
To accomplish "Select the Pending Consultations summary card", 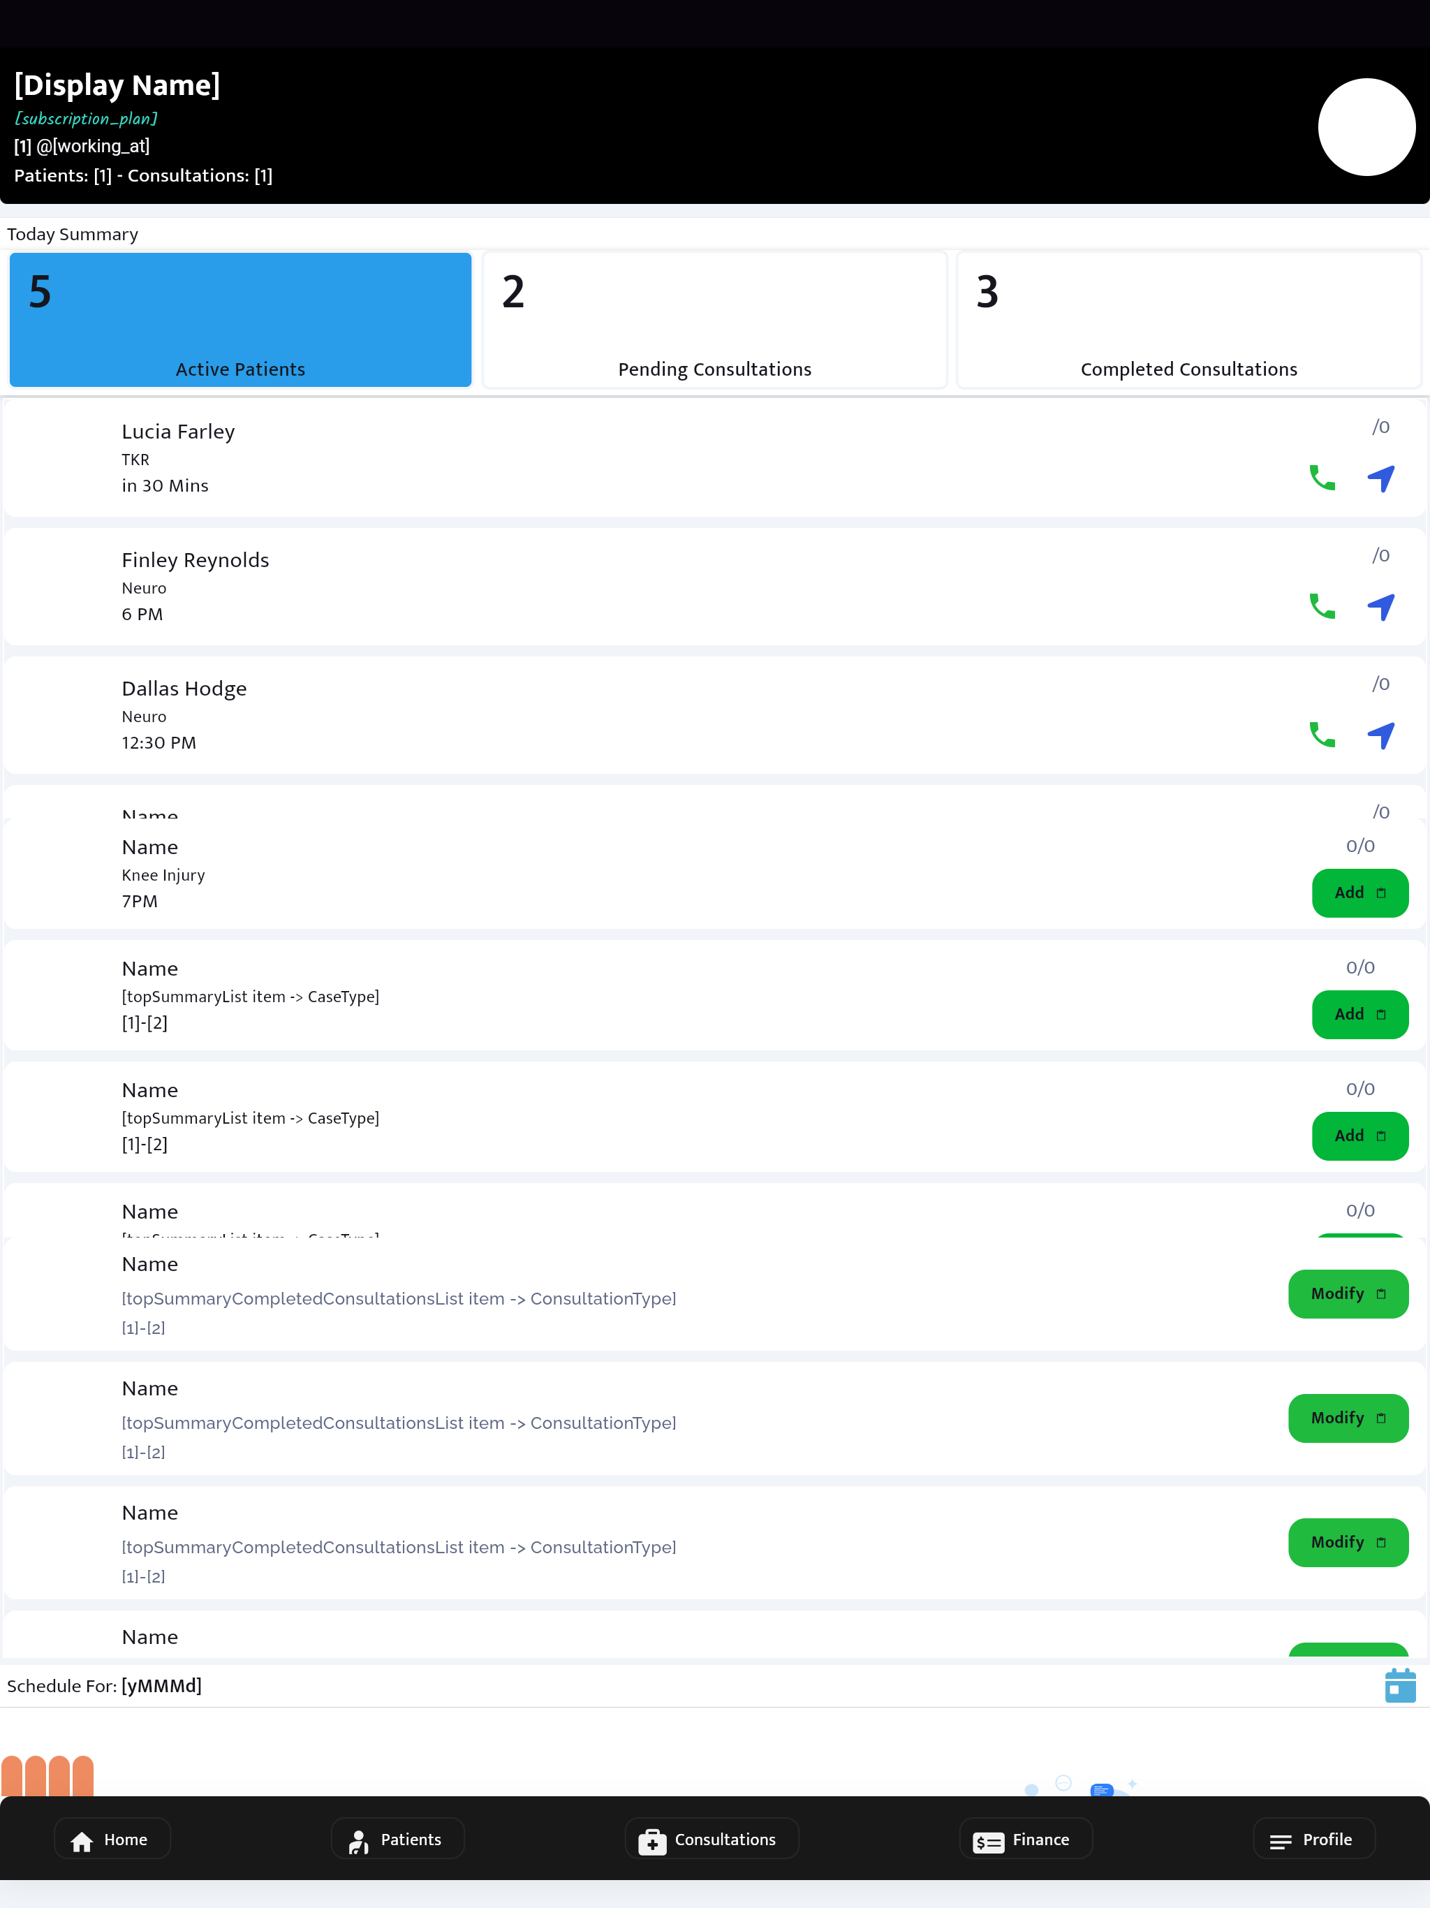I will point(715,320).
